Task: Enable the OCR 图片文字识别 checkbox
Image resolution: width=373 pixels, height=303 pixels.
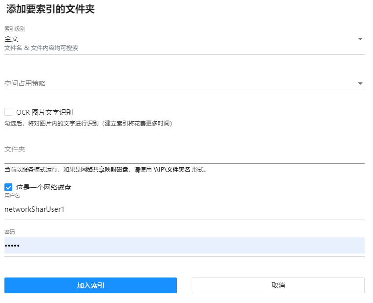Action: click(x=8, y=112)
